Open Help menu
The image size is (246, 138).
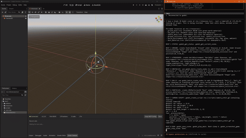pos(25,5)
